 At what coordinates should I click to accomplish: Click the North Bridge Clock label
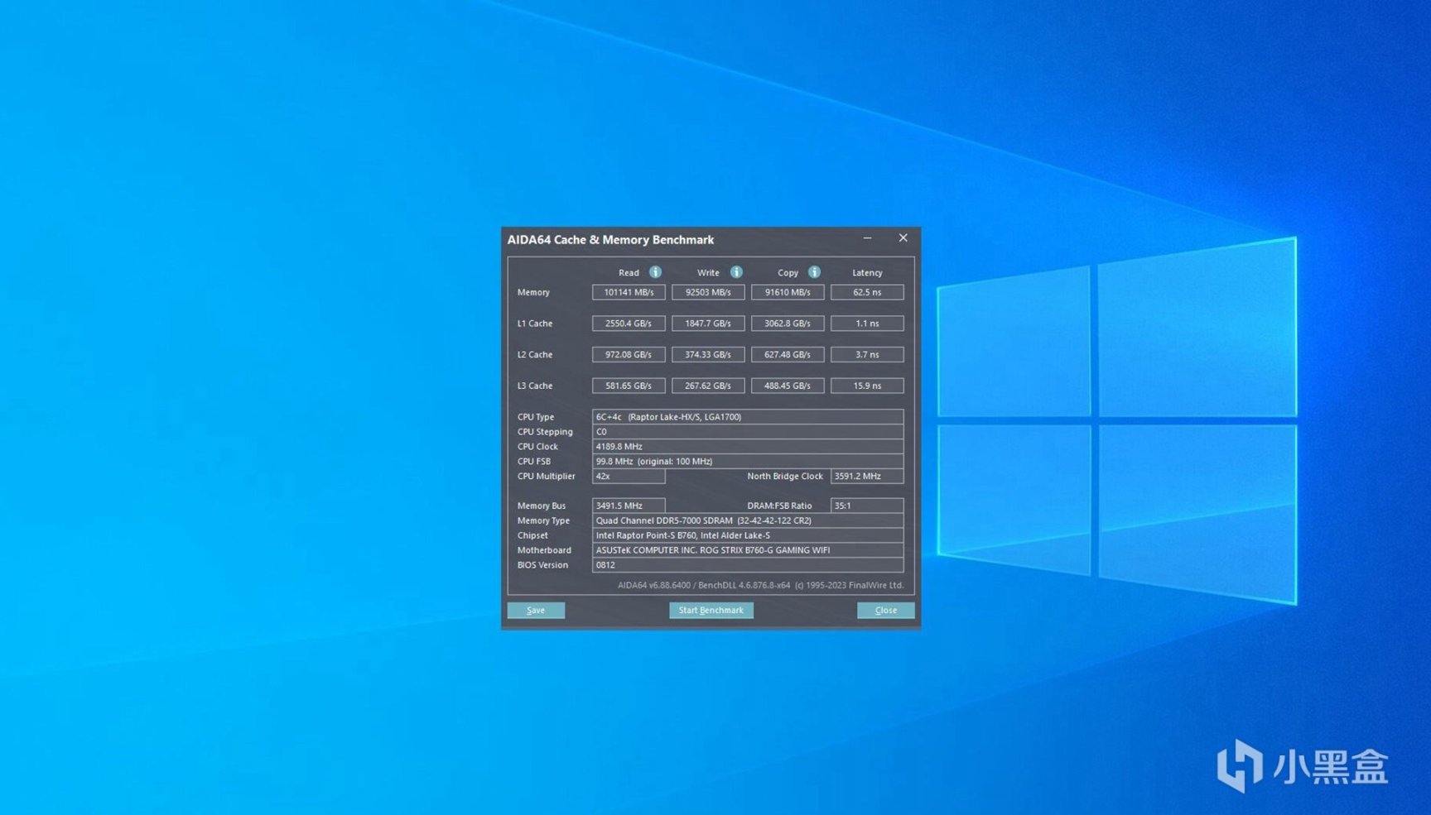785,477
